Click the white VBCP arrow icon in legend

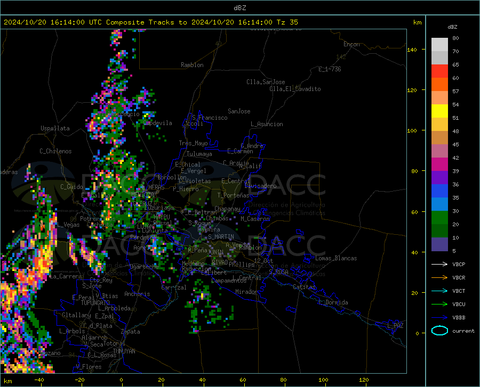click(439, 264)
